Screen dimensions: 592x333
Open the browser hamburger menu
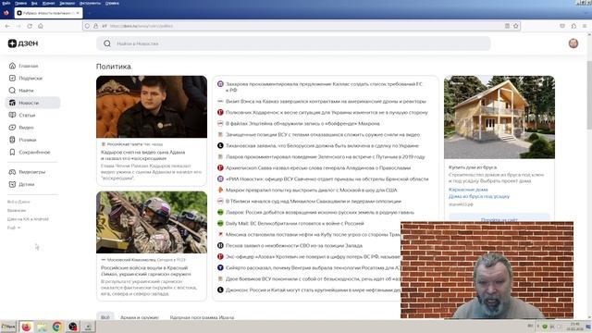(x=585, y=26)
